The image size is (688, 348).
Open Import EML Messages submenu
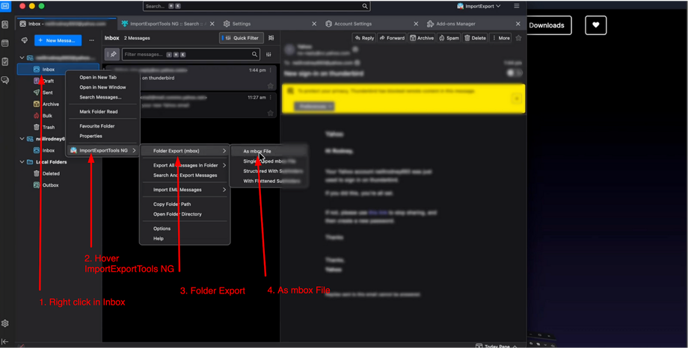pyautogui.click(x=185, y=190)
